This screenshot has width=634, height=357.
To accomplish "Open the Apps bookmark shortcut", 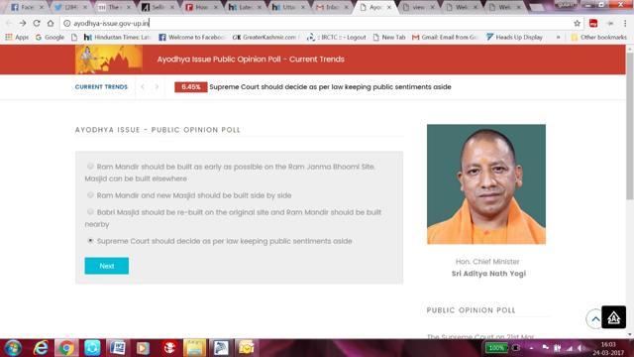I will pyautogui.click(x=17, y=38).
